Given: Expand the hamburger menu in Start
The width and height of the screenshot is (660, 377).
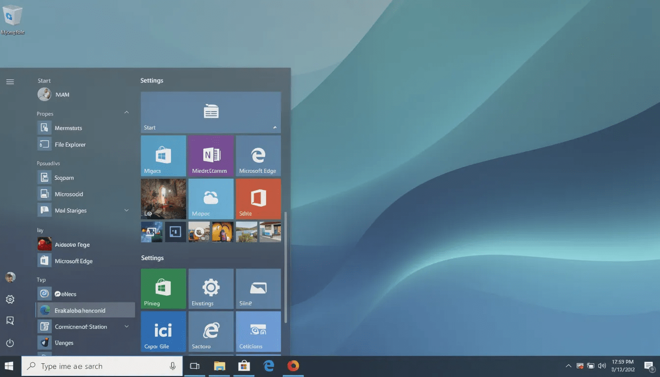Looking at the screenshot, I should tap(10, 82).
